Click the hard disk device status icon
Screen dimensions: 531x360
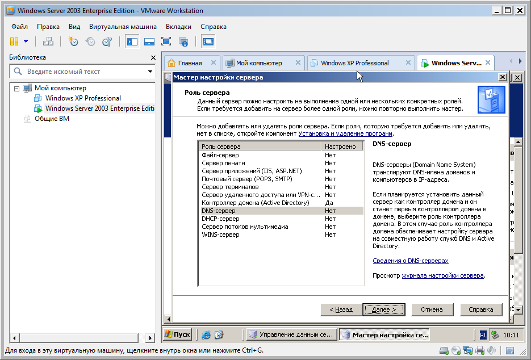[x=444, y=350]
